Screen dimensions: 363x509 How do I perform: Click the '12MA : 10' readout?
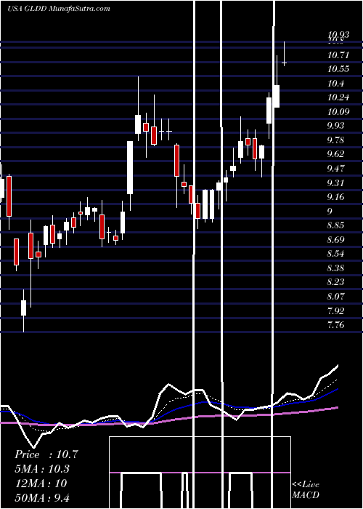coord(41,484)
